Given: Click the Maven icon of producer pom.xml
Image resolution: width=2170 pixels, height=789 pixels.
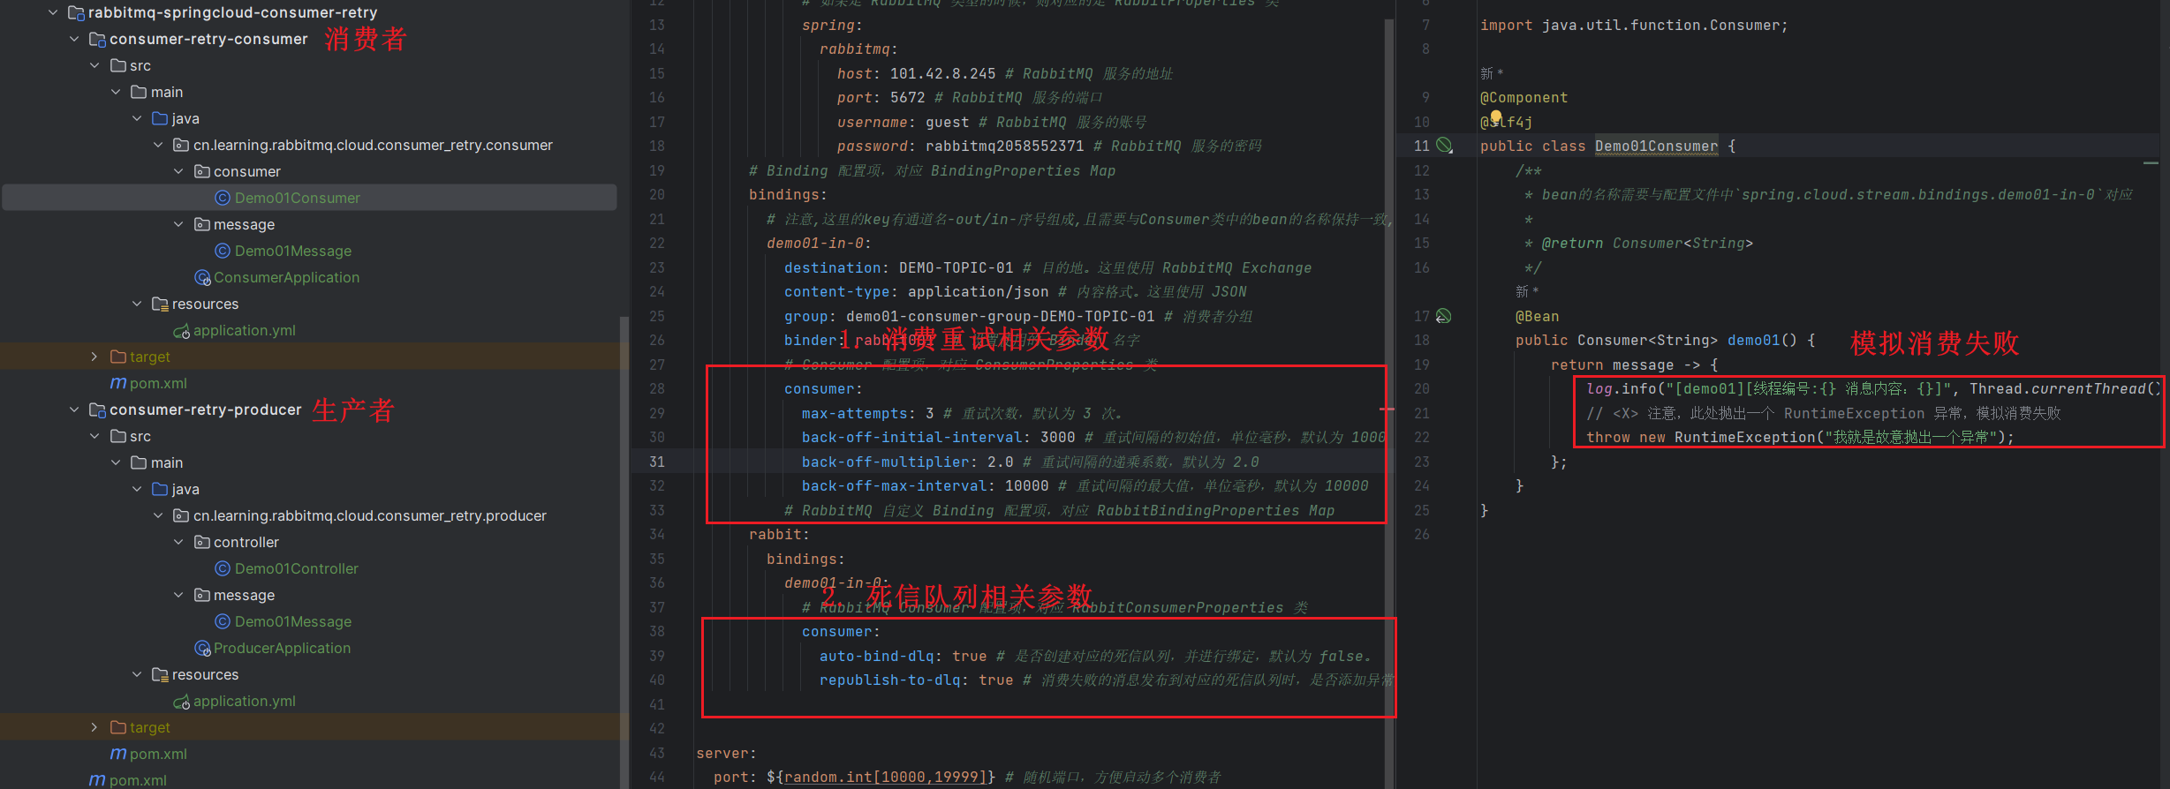Looking at the screenshot, I should tap(118, 754).
